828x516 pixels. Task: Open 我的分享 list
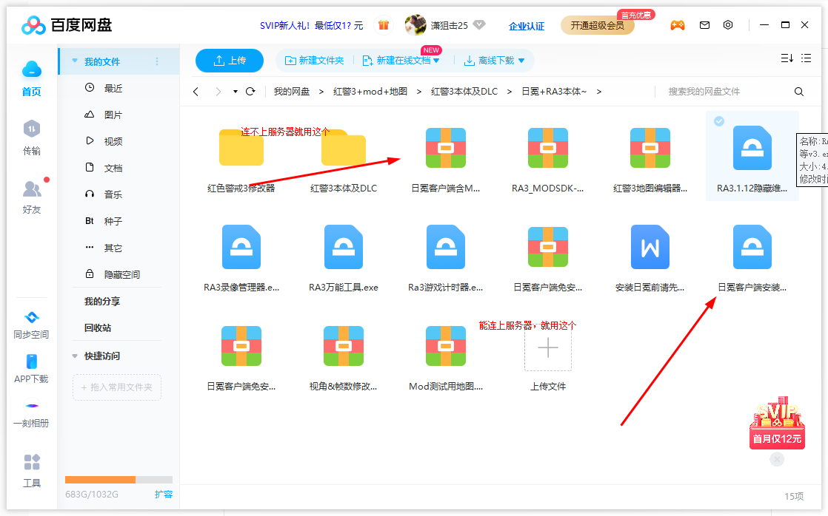[x=102, y=302]
